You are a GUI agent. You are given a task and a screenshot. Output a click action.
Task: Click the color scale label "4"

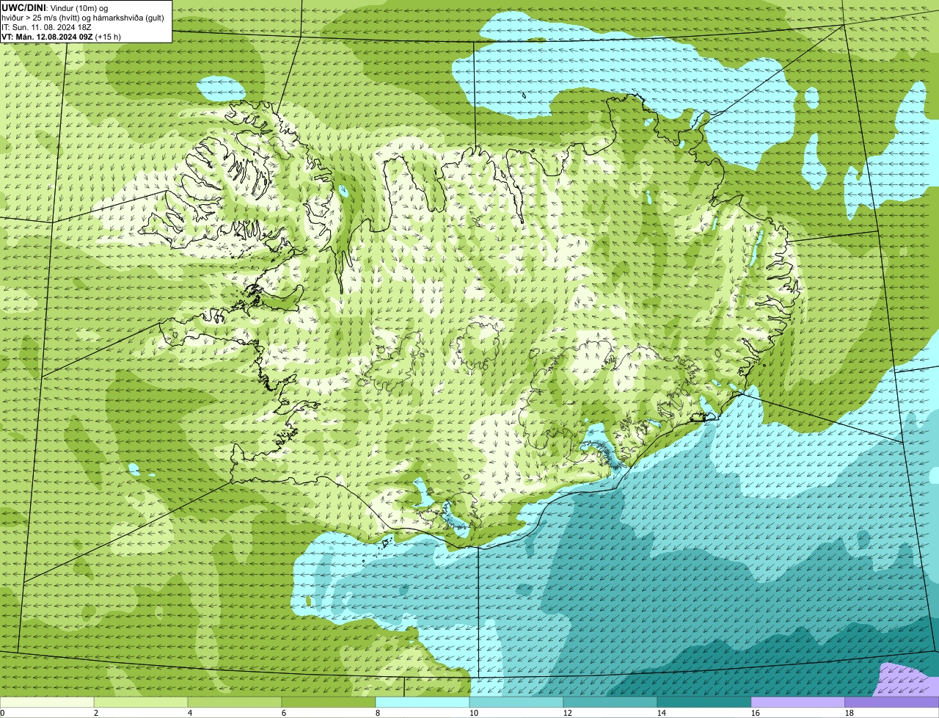pyautogui.click(x=189, y=713)
